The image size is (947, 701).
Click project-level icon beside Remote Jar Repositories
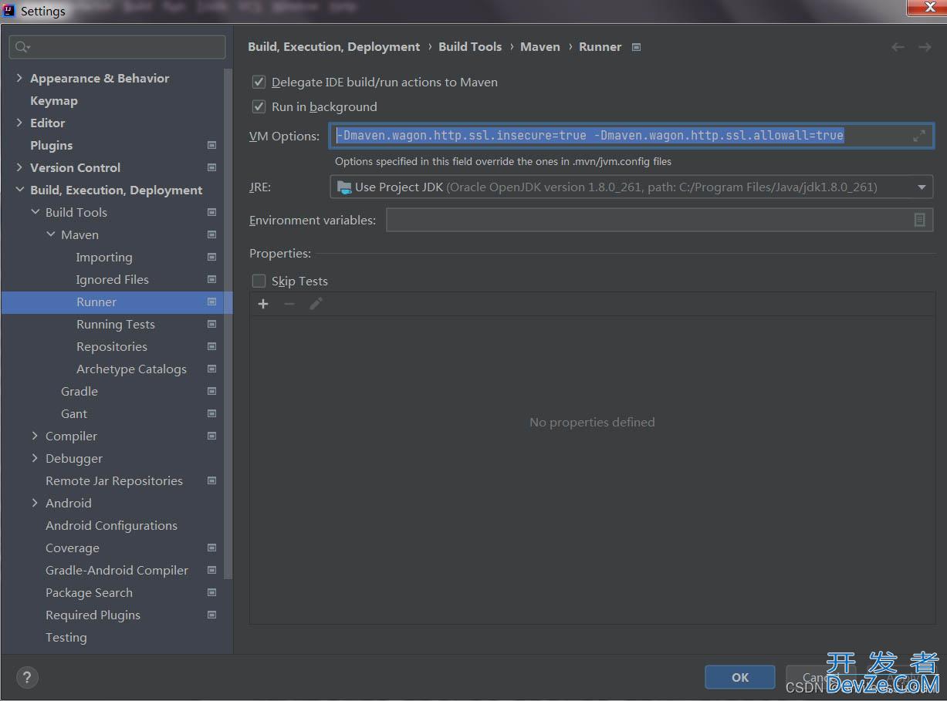pyautogui.click(x=211, y=480)
